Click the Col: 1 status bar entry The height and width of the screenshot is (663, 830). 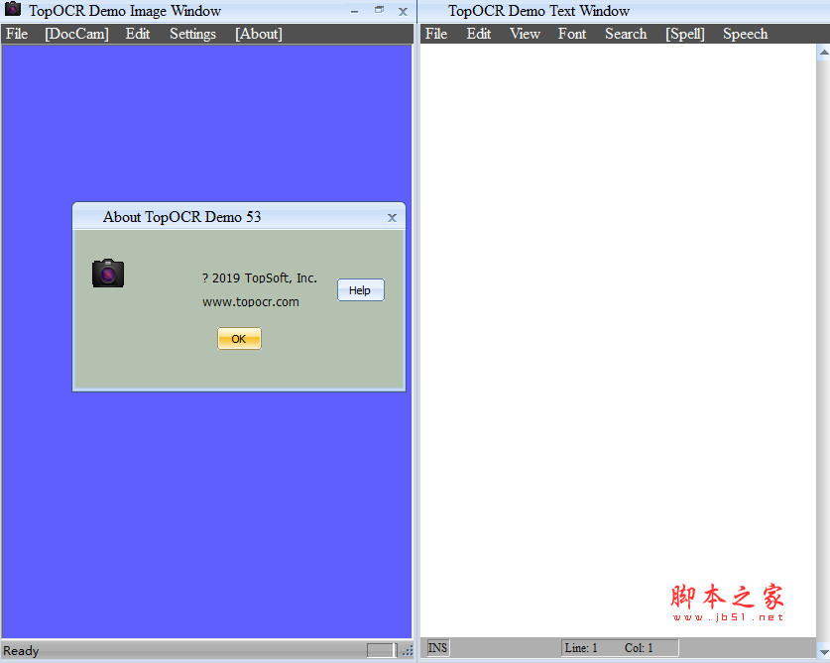click(639, 648)
